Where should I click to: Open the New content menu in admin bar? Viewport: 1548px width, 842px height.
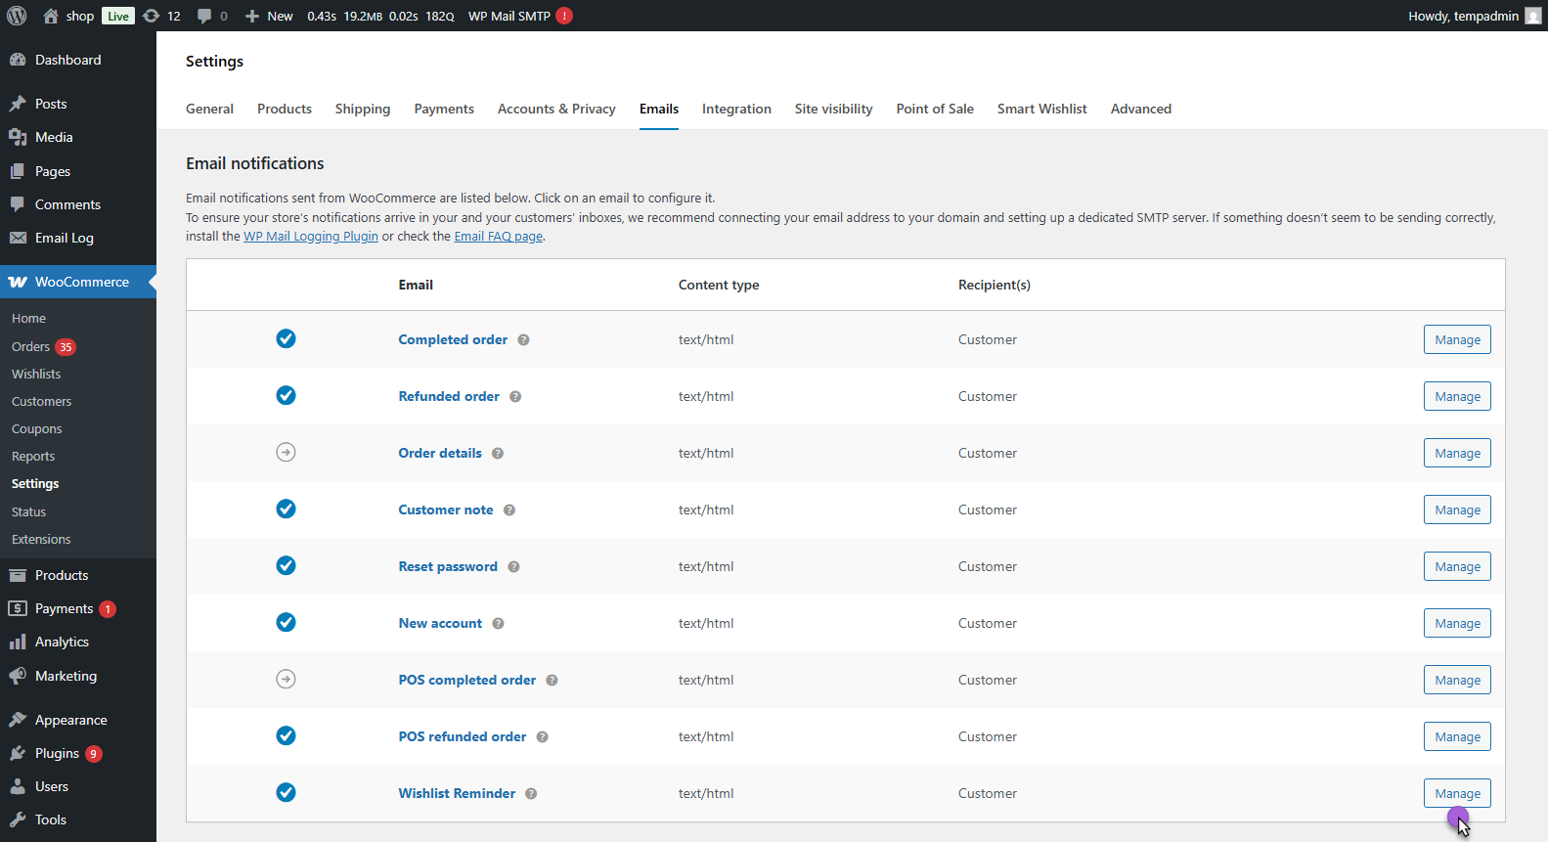tap(269, 16)
